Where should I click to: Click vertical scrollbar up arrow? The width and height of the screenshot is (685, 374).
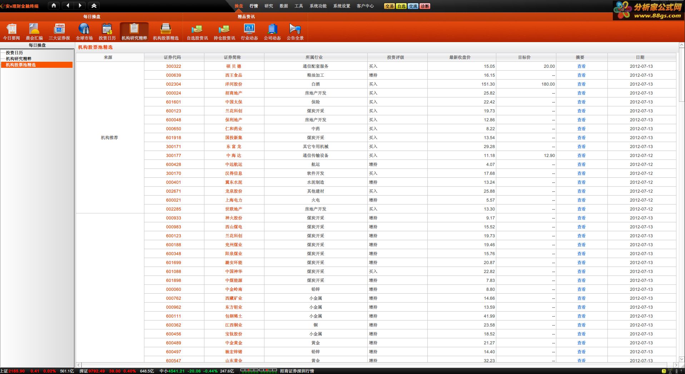pyautogui.click(x=681, y=46)
